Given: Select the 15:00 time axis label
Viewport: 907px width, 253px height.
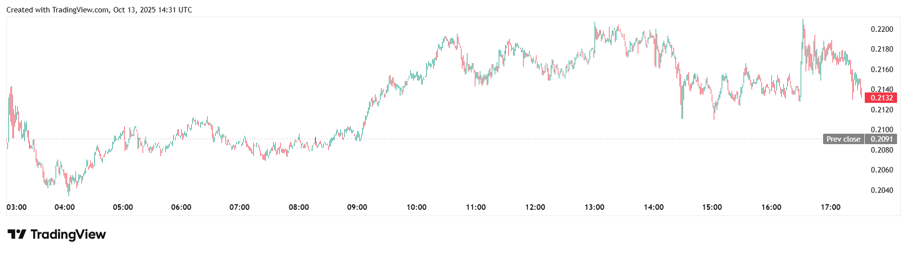Looking at the screenshot, I should tap(712, 207).
